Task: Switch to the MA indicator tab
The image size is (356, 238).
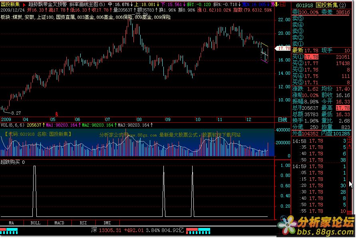Action: tap(12, 222)
